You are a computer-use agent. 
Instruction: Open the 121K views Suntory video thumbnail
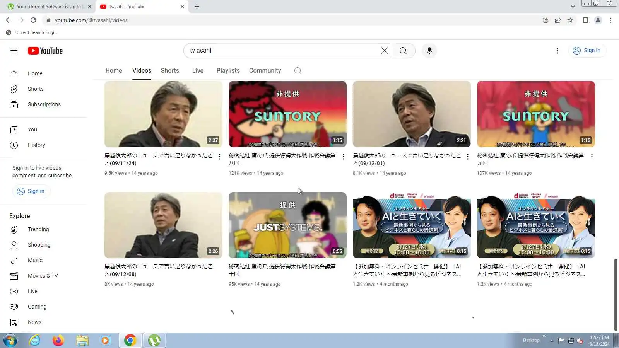287,114
